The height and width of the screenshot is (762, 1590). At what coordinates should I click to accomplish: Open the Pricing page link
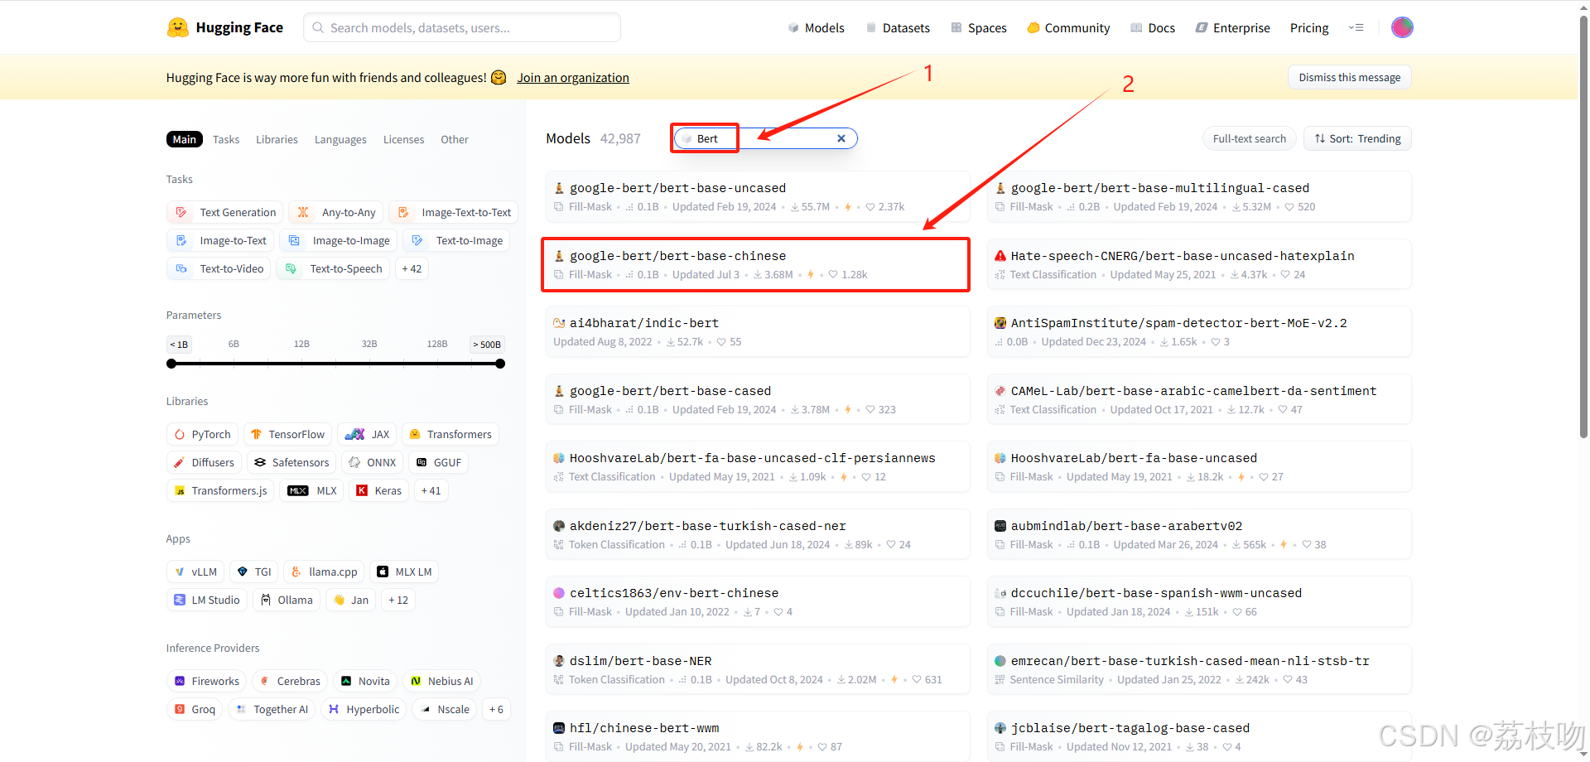point(1309,27)
